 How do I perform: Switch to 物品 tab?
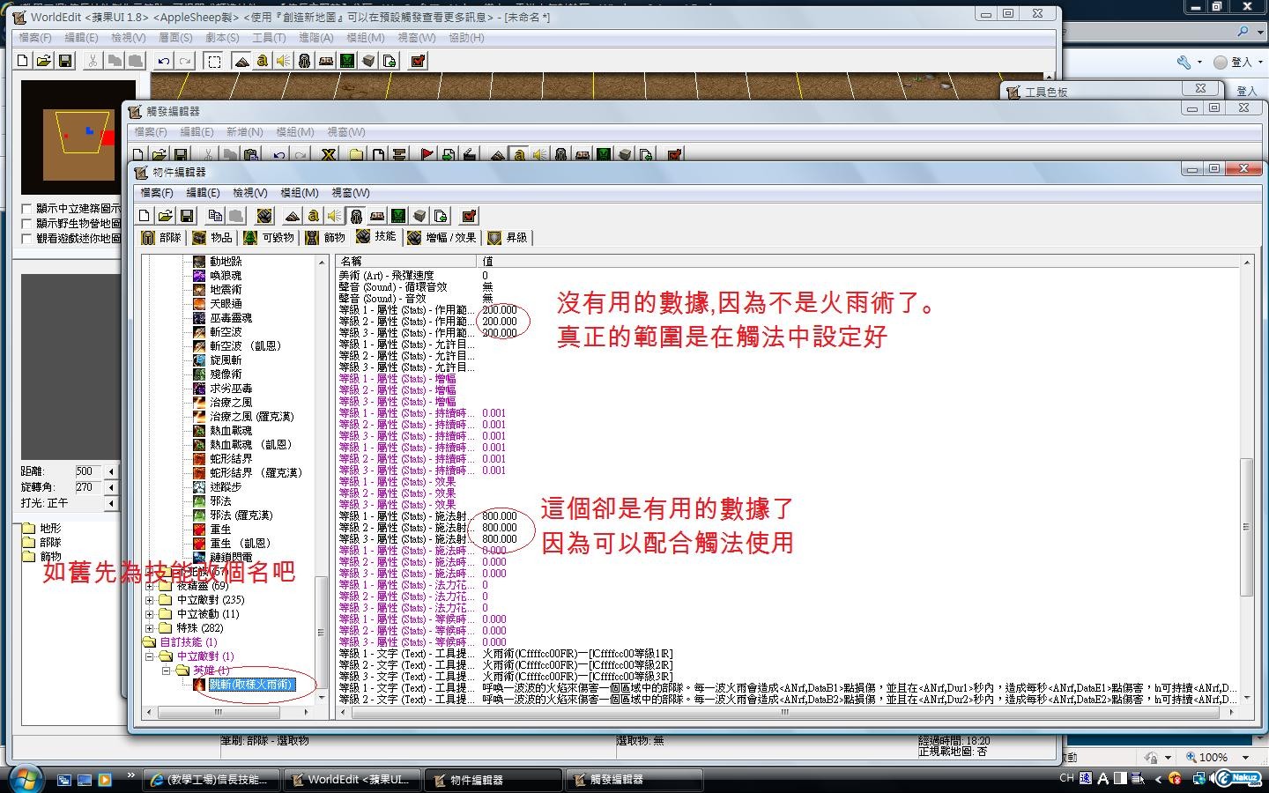[x=212, y=238]
